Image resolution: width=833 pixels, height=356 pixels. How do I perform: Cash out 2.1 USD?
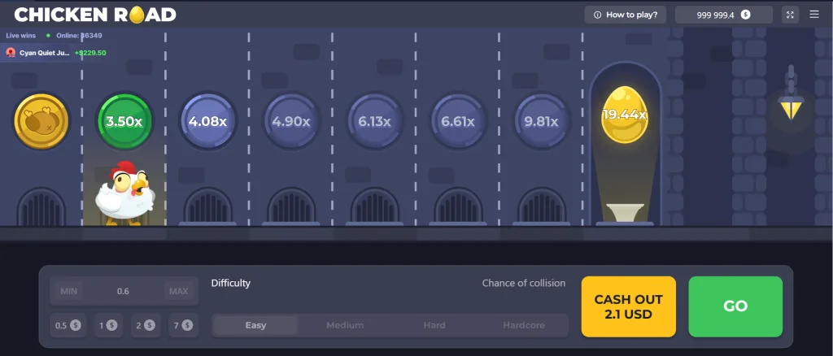coord(629,306)
